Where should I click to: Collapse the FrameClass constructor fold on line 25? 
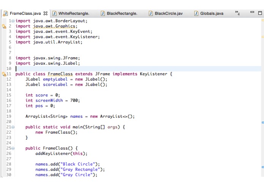click(x=13, y=148)
